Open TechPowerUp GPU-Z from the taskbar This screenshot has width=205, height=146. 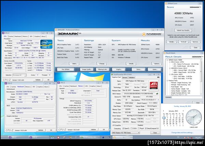90,137
